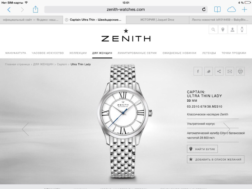Open iCloud Tabs cloud icon
Image resolution: width=252 pixels, height=189 pixels.
click(231, 9)
